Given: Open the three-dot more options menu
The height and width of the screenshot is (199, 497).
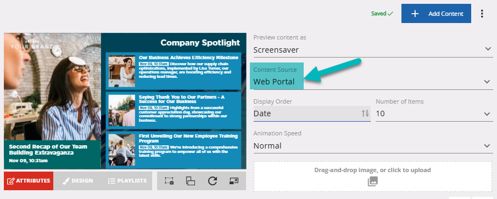Looking at the screenshot, I should click(x=482, y=14).
